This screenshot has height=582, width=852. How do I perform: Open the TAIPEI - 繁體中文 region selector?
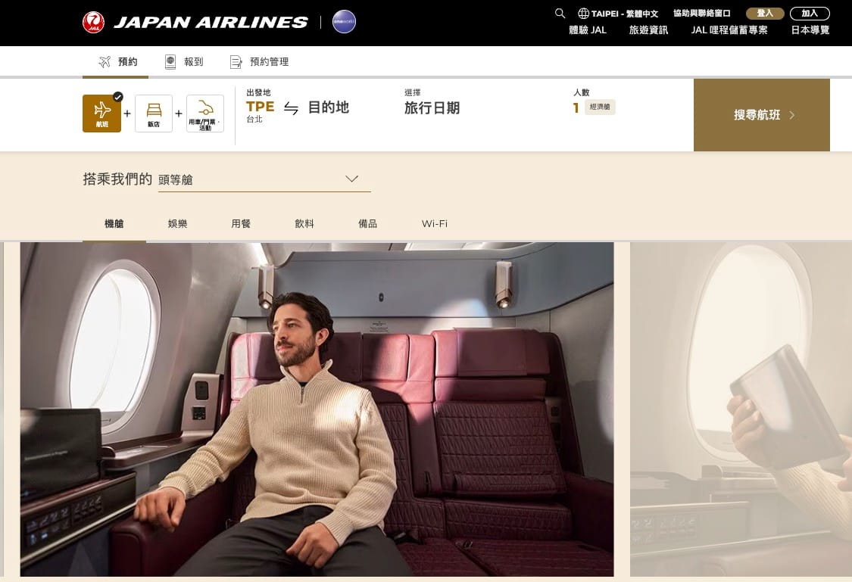pos(618,13)
